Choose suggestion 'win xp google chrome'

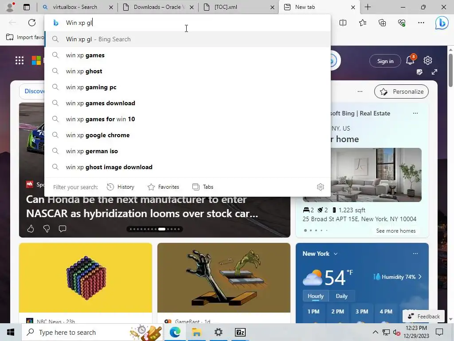188,135
